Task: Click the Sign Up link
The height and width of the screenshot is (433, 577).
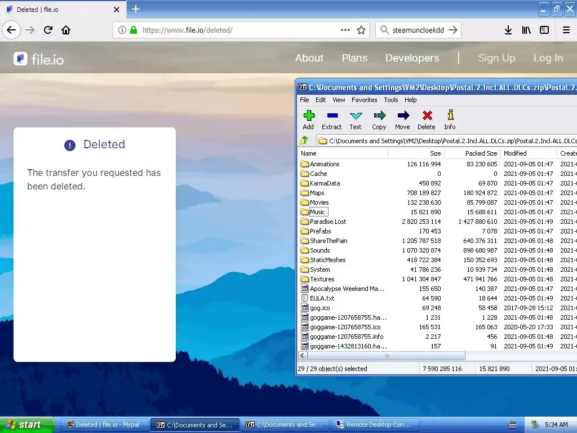Action: [x=497, y=58]
